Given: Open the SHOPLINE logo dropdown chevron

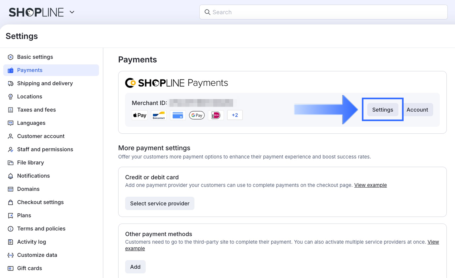Looking at the screenshot, I should pyautogui.click(x=72, y=12).
